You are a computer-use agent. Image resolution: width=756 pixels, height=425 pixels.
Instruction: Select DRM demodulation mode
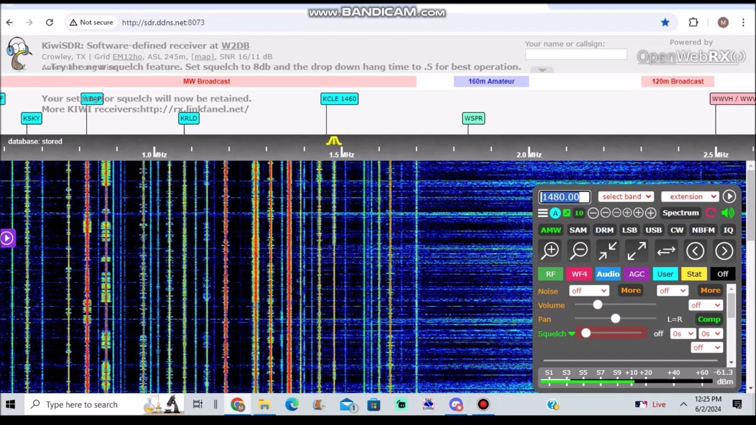coord(604,230)
